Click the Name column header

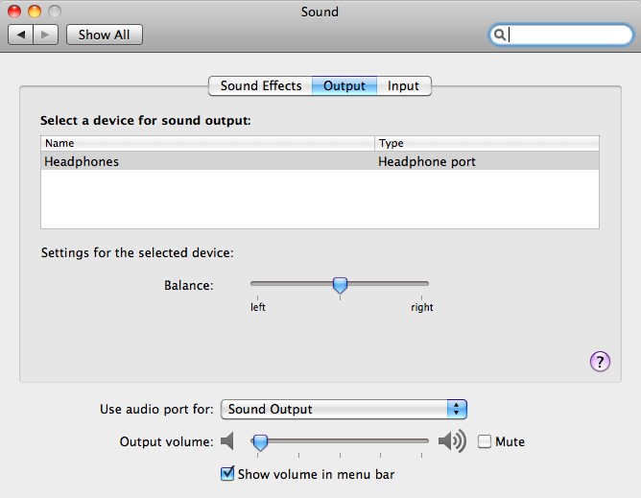[207, 143]
